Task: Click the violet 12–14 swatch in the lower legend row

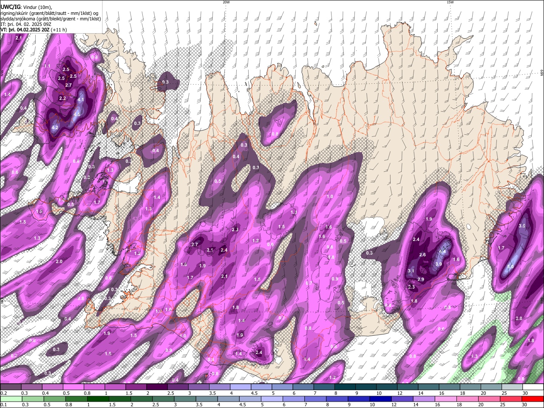Action: [x=402, y=399]
